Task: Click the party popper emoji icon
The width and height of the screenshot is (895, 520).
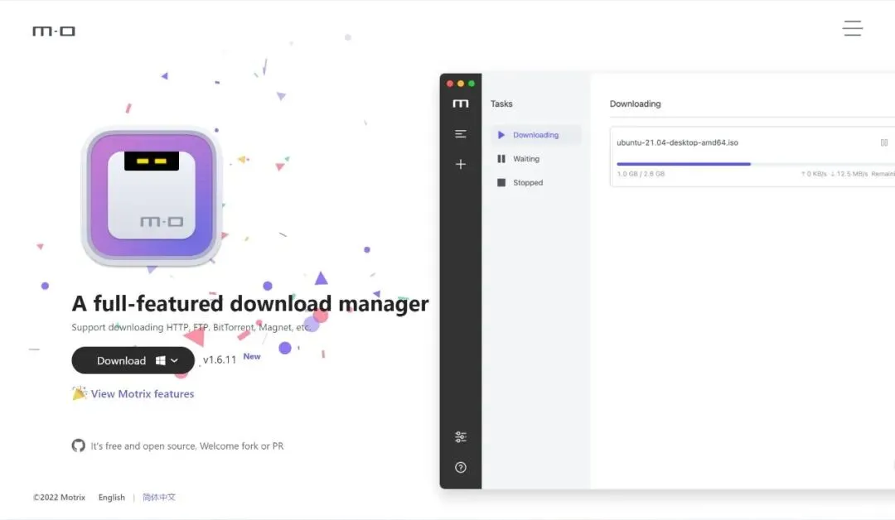Action: tap(80, 392)
